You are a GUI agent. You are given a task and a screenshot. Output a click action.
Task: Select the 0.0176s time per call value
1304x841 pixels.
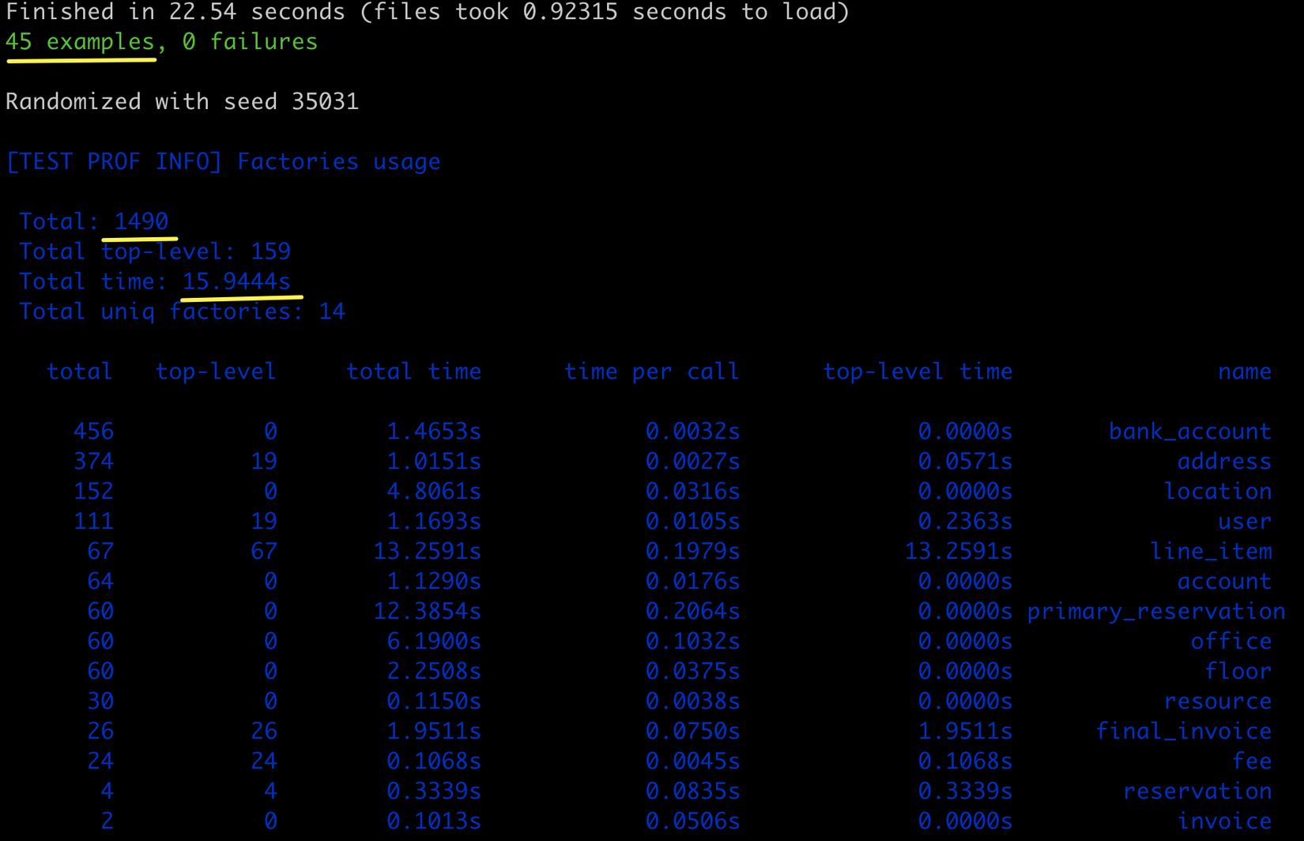pyautogui.click(x=692, y=583)
